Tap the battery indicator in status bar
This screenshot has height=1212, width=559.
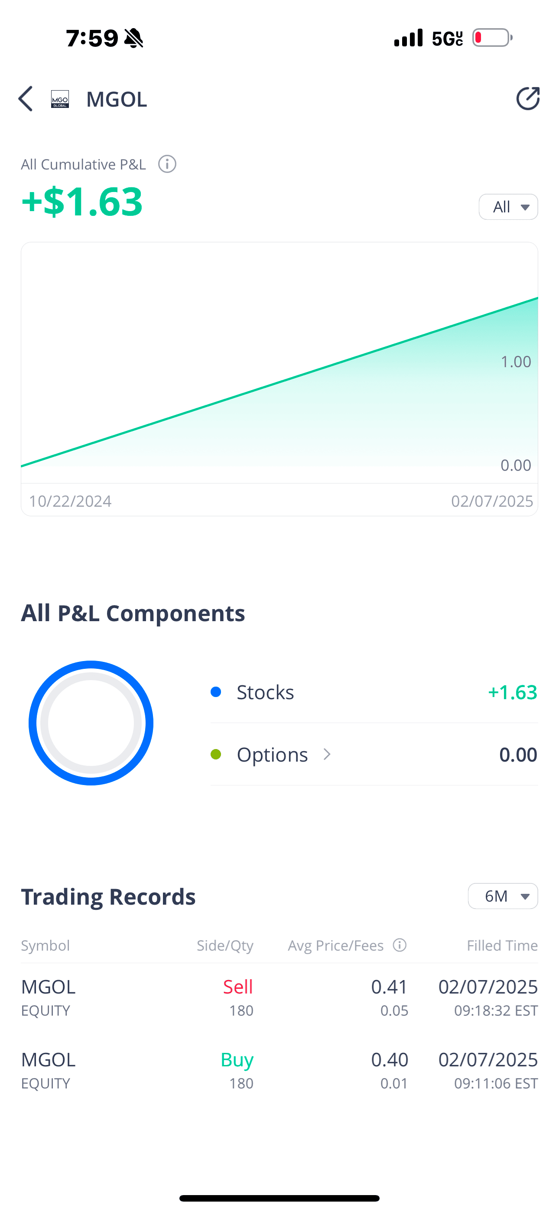click(492, 38)
